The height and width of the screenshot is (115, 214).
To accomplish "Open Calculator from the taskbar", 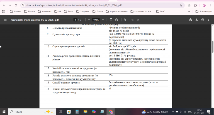I will click(77, 112).
